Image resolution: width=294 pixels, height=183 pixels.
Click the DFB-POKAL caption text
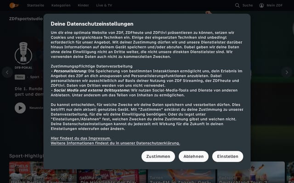23,68
